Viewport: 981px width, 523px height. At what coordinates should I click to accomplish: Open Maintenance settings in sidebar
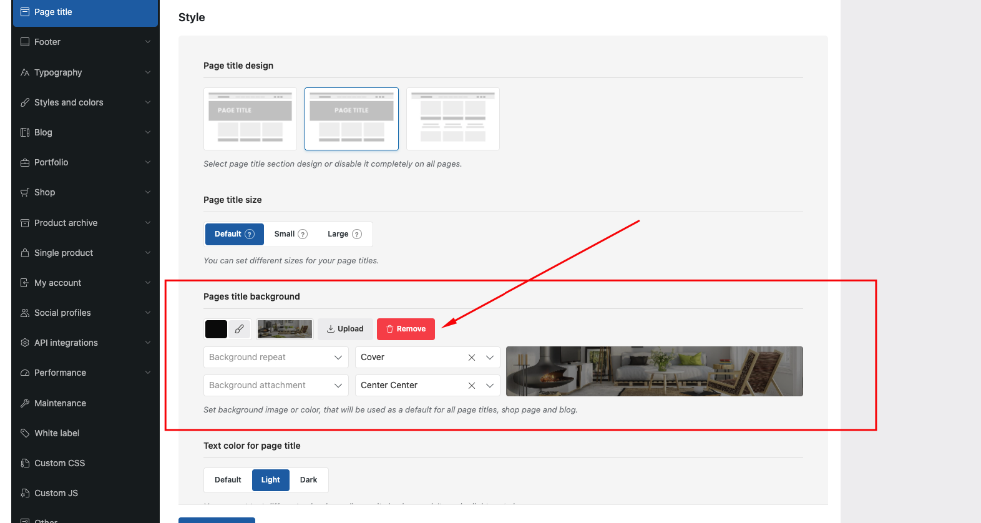[85, 403]
